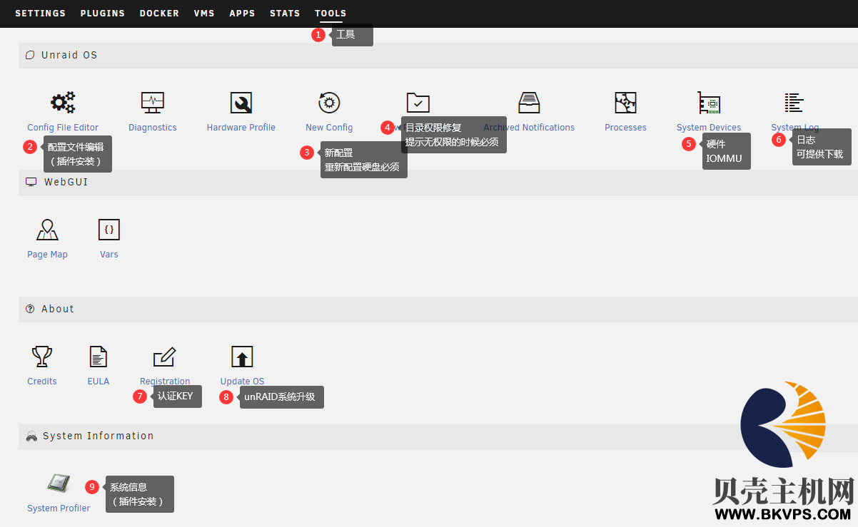Open the SETTINGS menu
The height and width of the screenshot is (527, 858).
coord(40,14)
